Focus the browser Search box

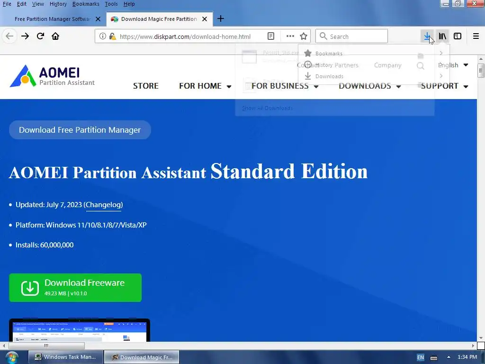(351, 36)
